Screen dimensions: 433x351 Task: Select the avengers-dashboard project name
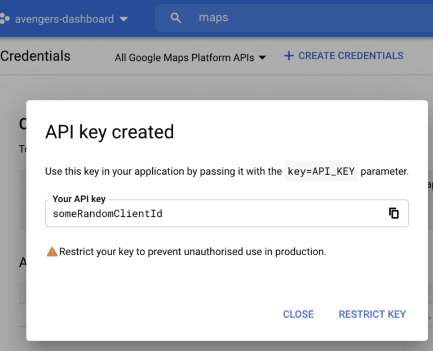64,19
